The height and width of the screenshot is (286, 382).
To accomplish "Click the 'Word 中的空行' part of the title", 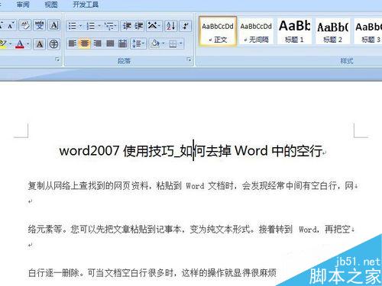I will (278, 151).
